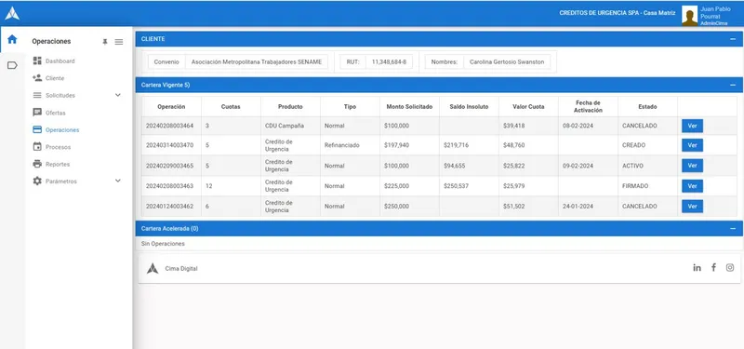View operation 20240314003470
This screenshot has width=744, height=349.
(x=692, y=145)
